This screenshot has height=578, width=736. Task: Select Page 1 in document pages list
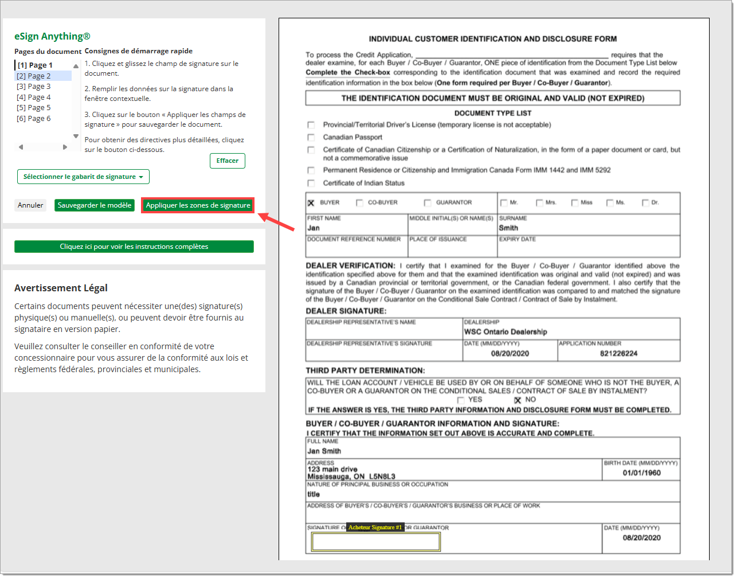[35, 65]
